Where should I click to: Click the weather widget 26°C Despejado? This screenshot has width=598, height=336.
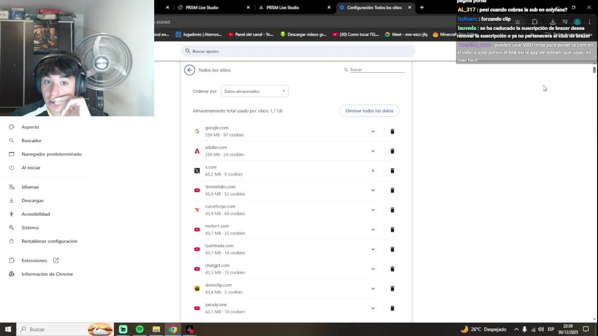(484, 329)
